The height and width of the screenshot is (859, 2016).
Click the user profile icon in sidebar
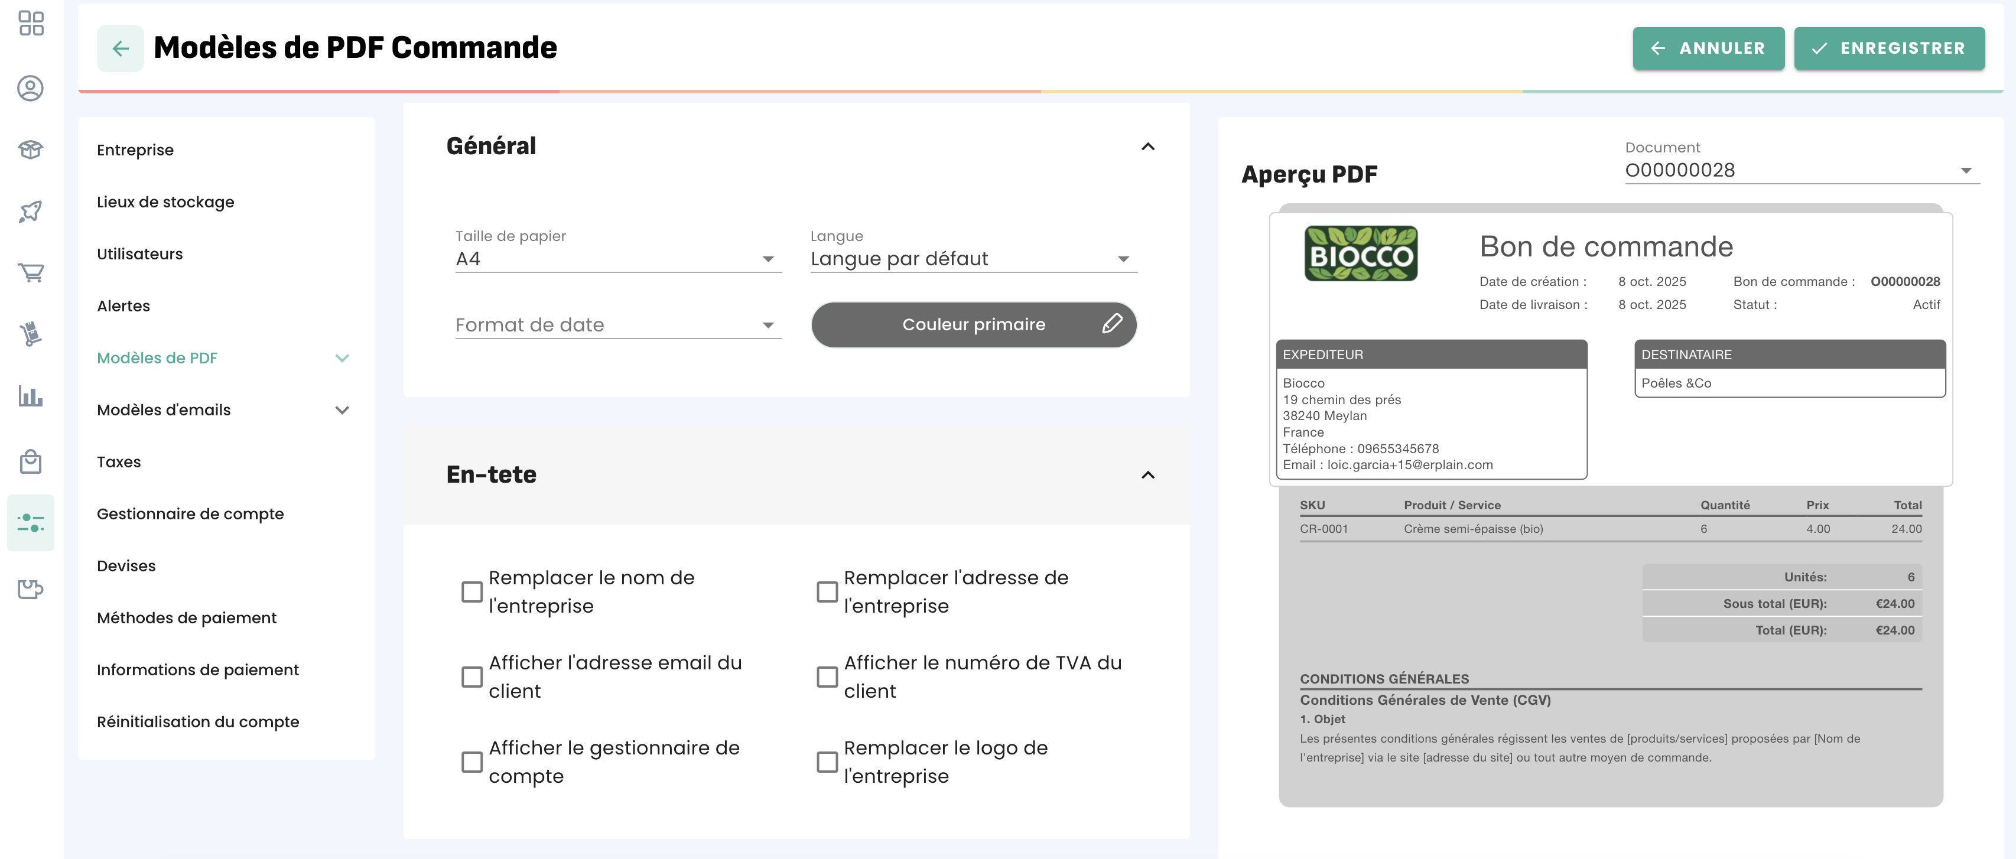pyautogui.click(x=31, y=87)
